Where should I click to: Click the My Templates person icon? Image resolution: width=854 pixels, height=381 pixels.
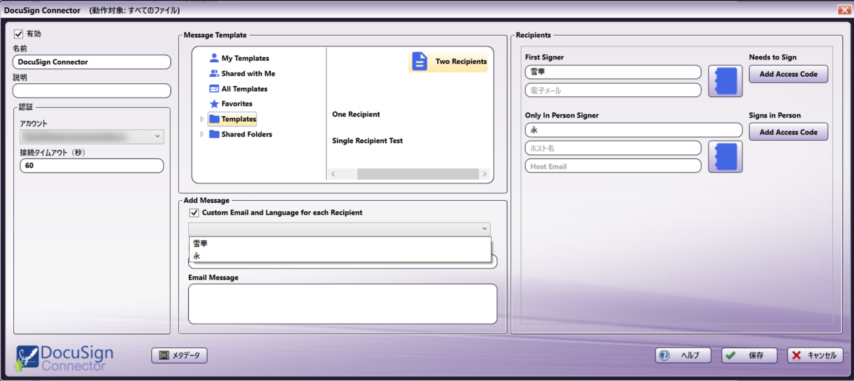(x=214, y=58)
